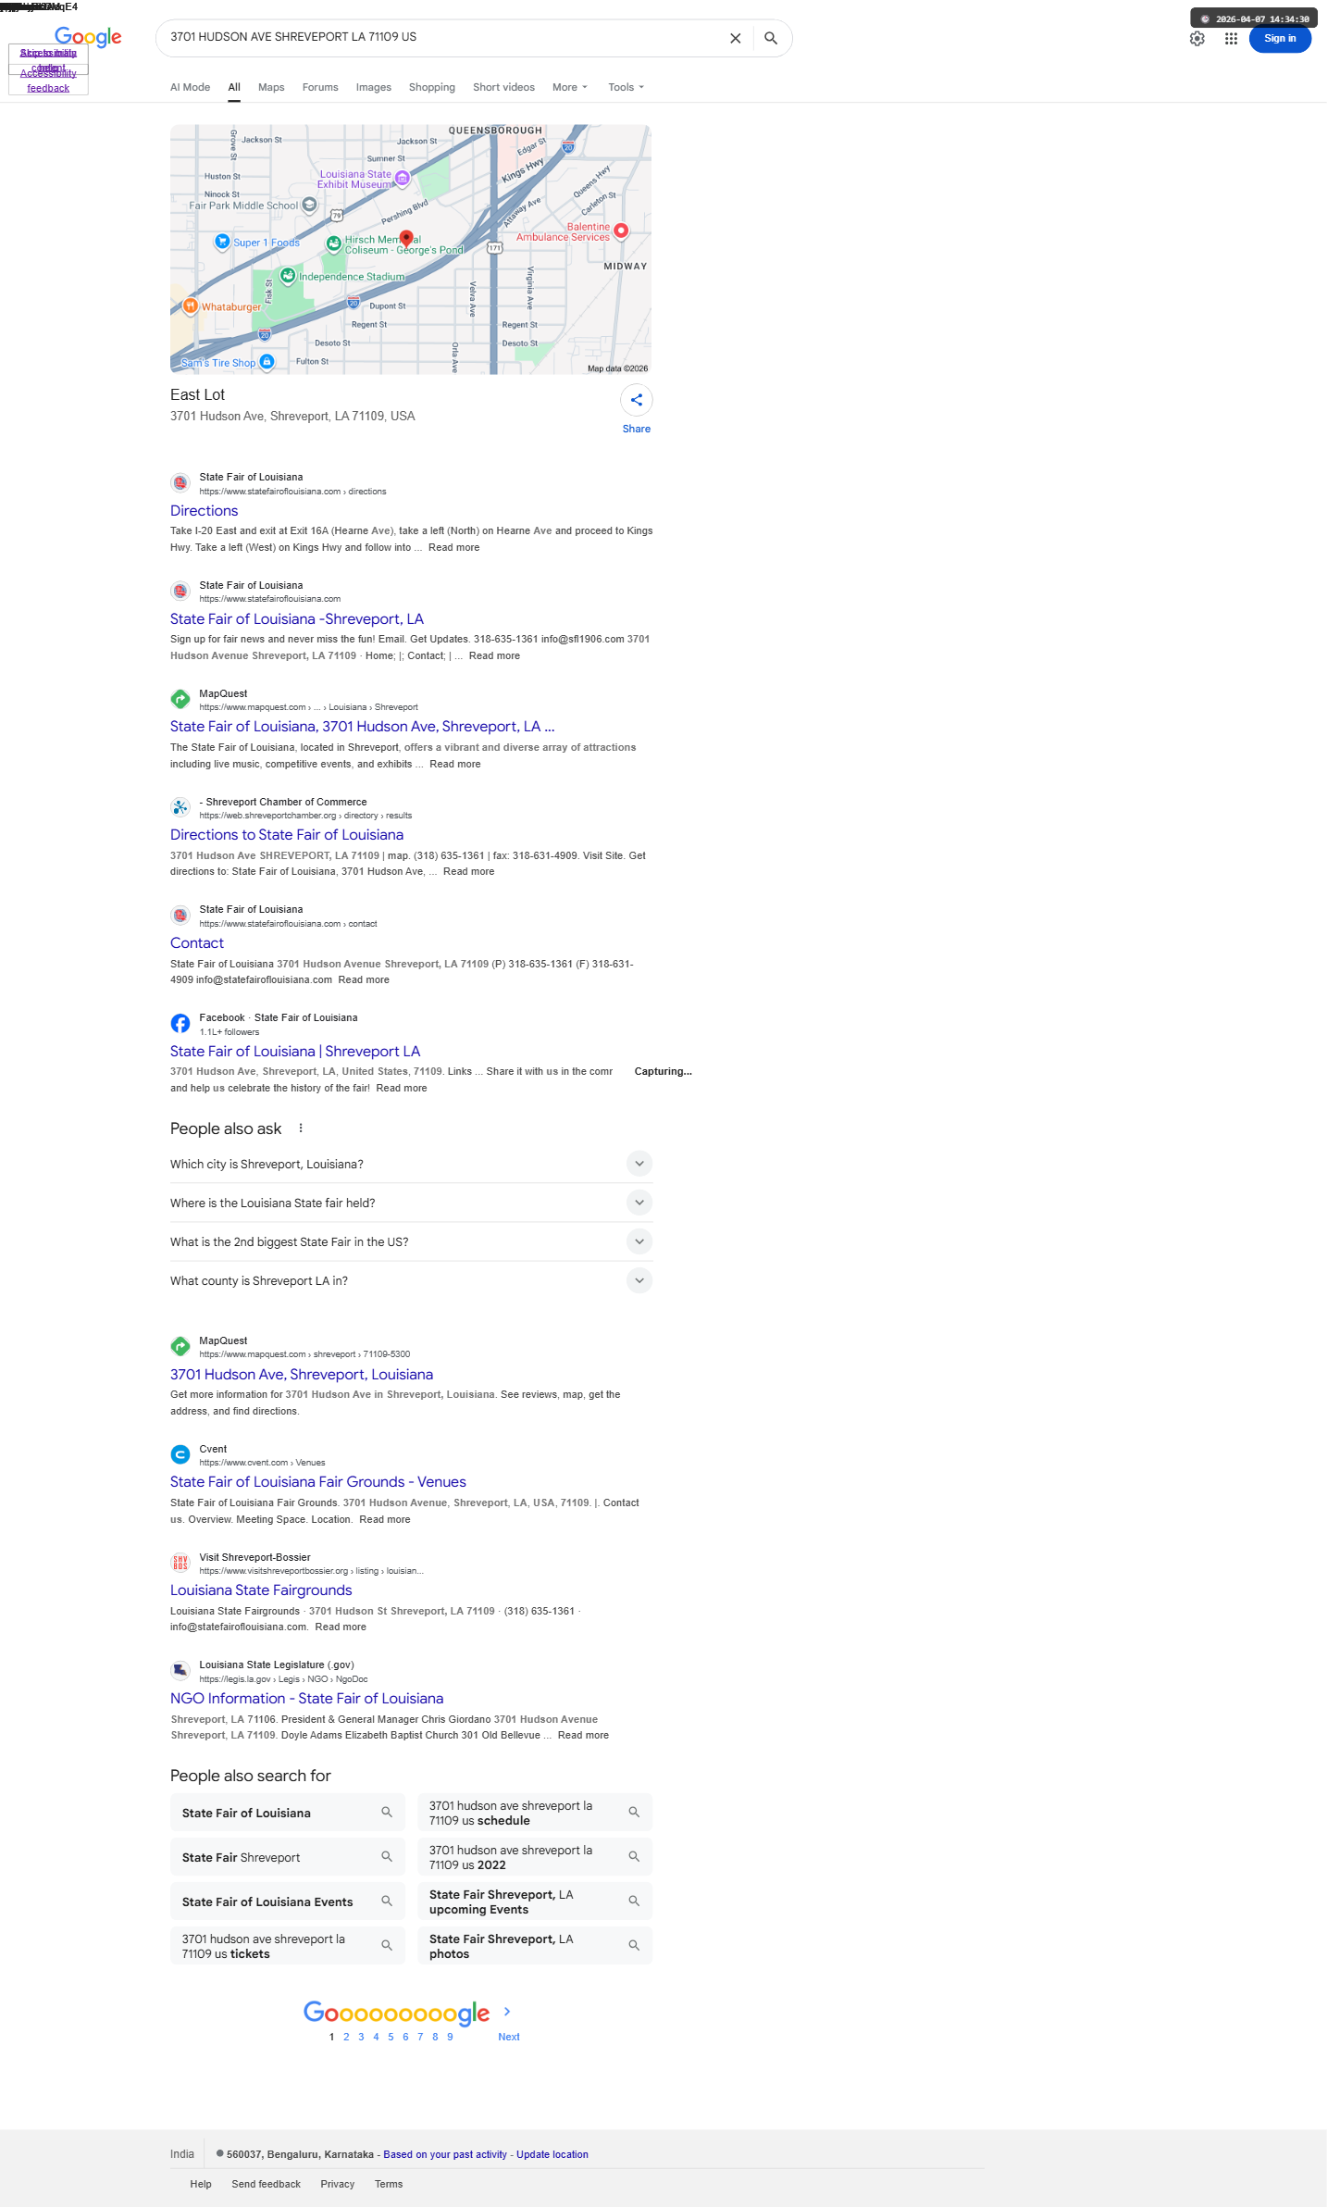Open the More dropdown menu
Viewport: 1340px width, 2207px height.
pyautogui.click(x=570, y=87)
